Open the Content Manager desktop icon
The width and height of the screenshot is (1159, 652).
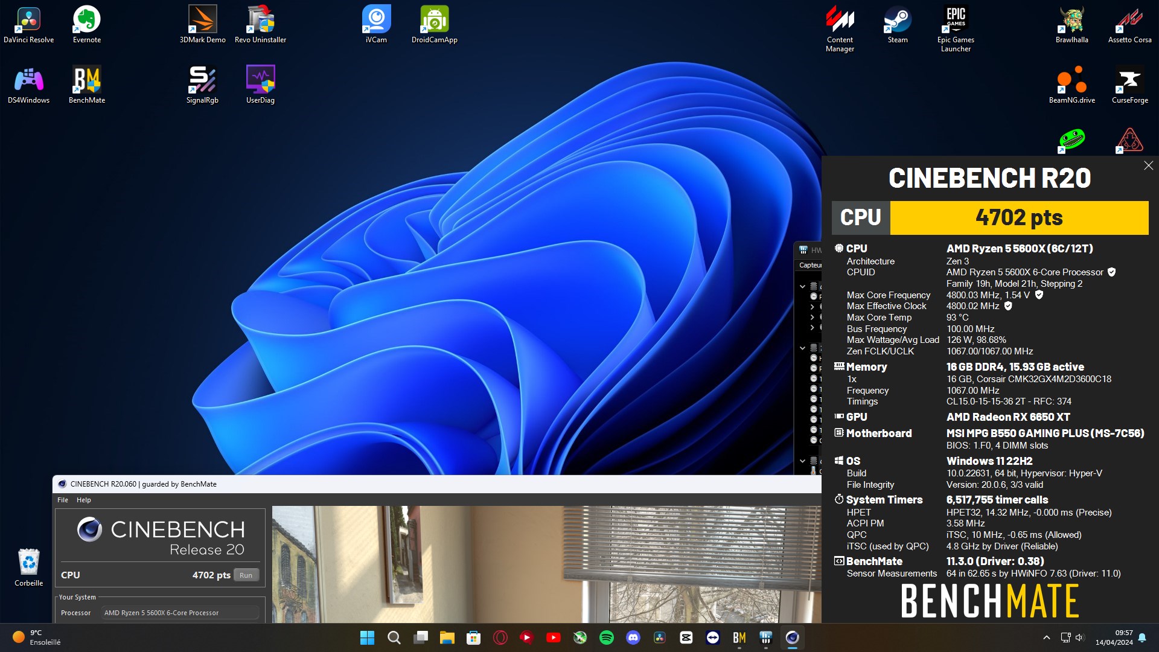coord(840,29)
